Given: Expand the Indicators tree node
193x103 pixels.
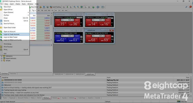Looking at the screenshot, I should tap(2, 56).
